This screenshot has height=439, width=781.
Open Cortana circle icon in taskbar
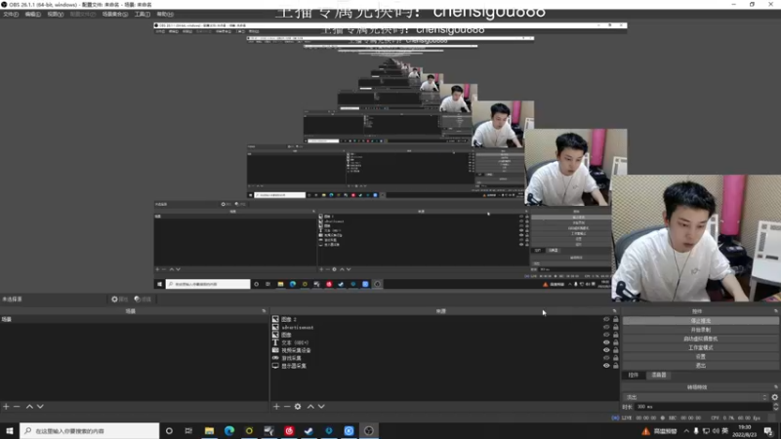click(x=169, y=431)
